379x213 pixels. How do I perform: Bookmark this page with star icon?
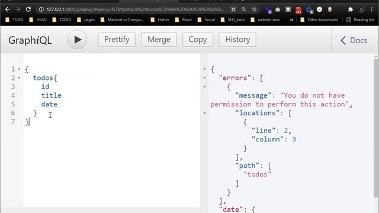254,9
